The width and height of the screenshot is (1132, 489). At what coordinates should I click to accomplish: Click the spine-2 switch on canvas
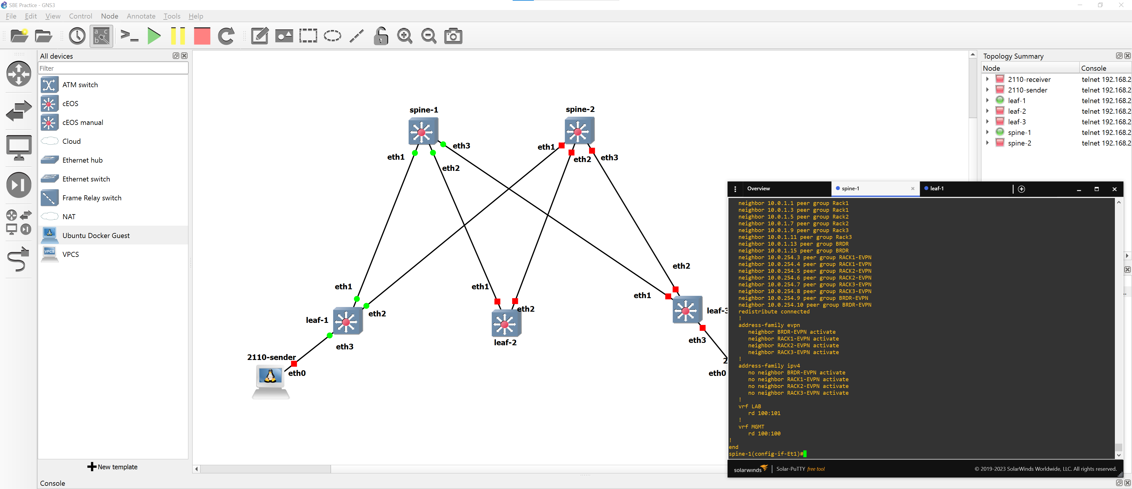[x=579, y=131]
